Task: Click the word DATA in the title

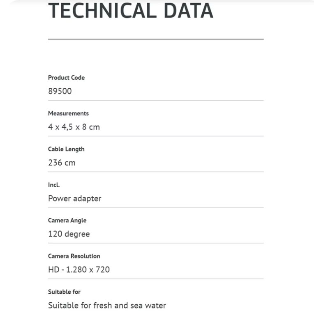Action: [x=188, y=11]
